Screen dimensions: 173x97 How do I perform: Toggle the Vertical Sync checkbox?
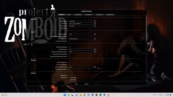click(69, 28)
